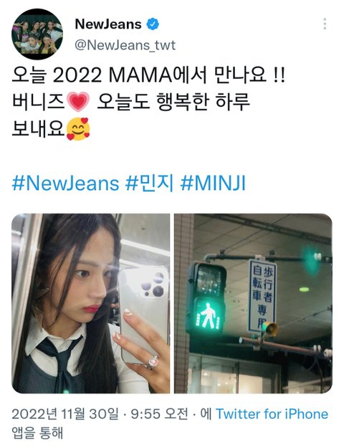Open the #NewJeans hashtag
This screenshot has height=448, width=344.
tap(65, 184)
